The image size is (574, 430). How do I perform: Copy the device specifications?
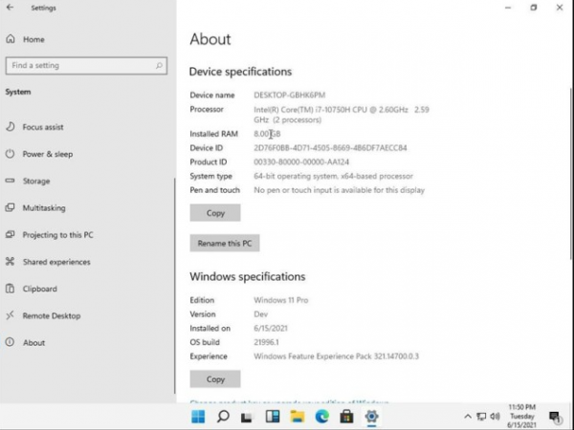pos(215,213)
